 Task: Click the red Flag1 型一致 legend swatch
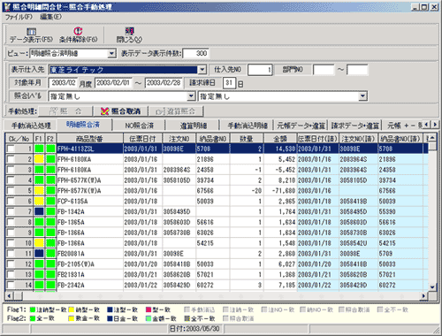point(149,309)
